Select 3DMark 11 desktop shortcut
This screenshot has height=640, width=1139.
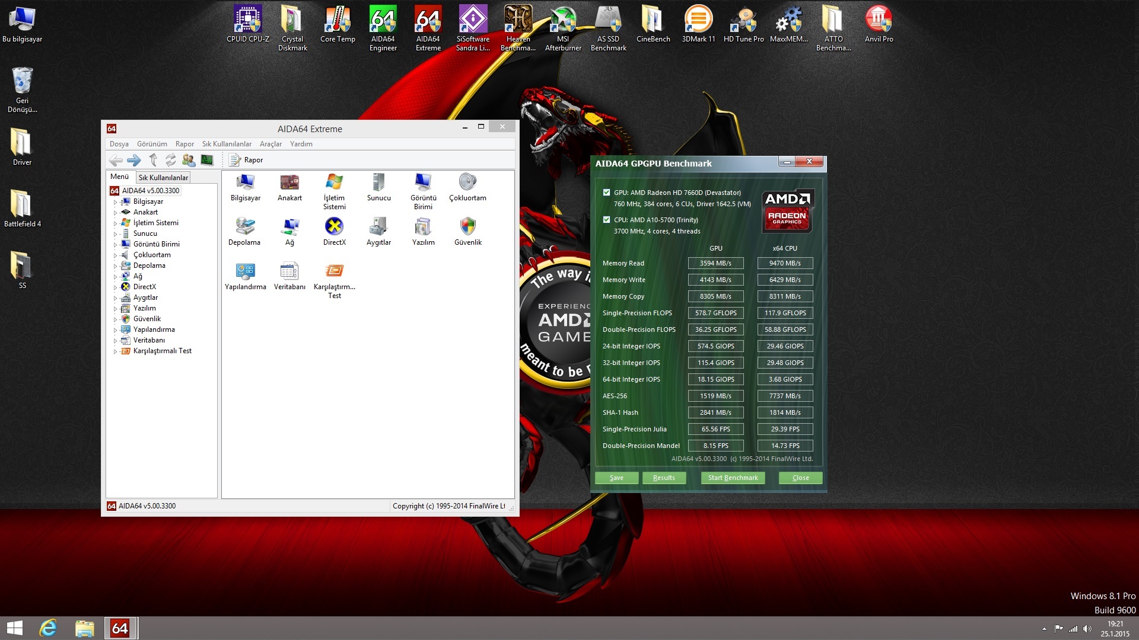coord(698,24)
